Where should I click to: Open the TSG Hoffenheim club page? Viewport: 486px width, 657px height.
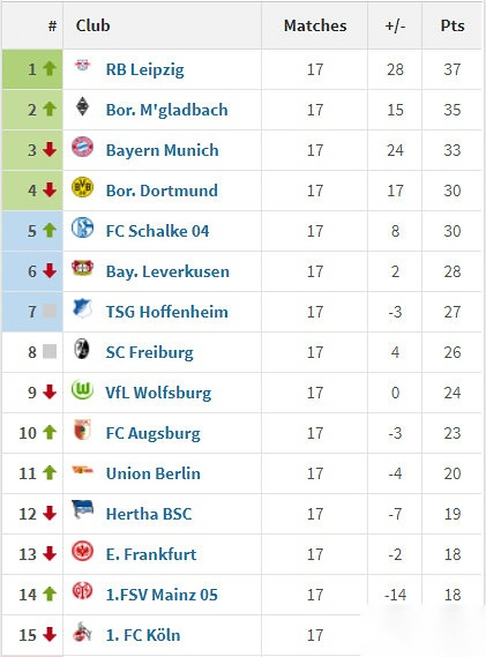[166, 312]
